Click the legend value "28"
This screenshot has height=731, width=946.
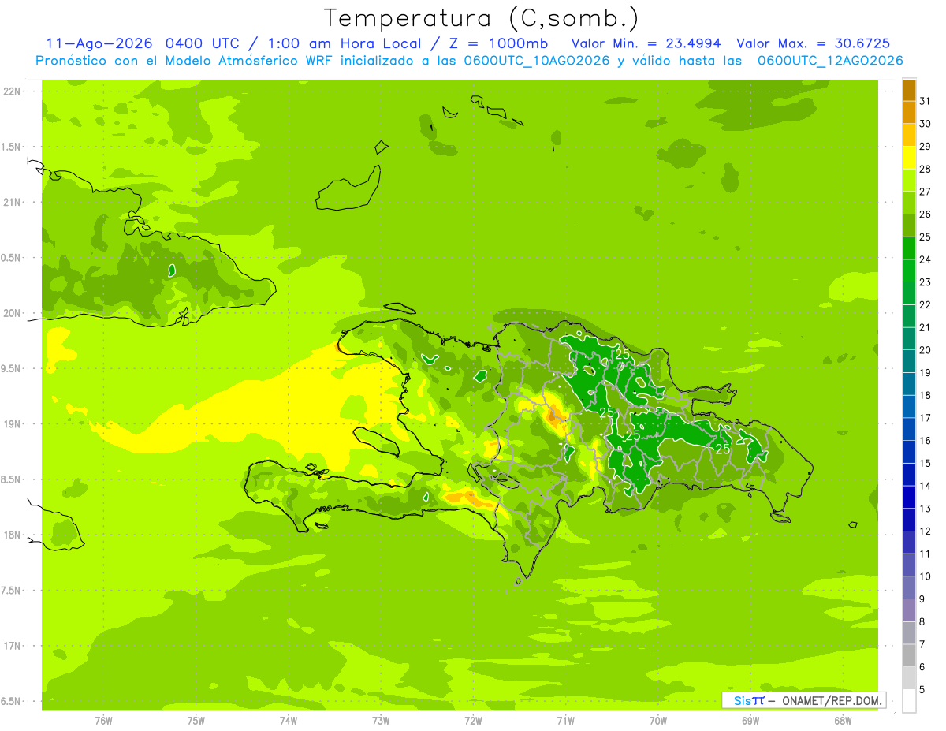click(925, 169)
